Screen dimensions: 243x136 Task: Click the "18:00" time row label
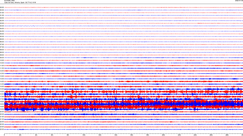(2, 101)
